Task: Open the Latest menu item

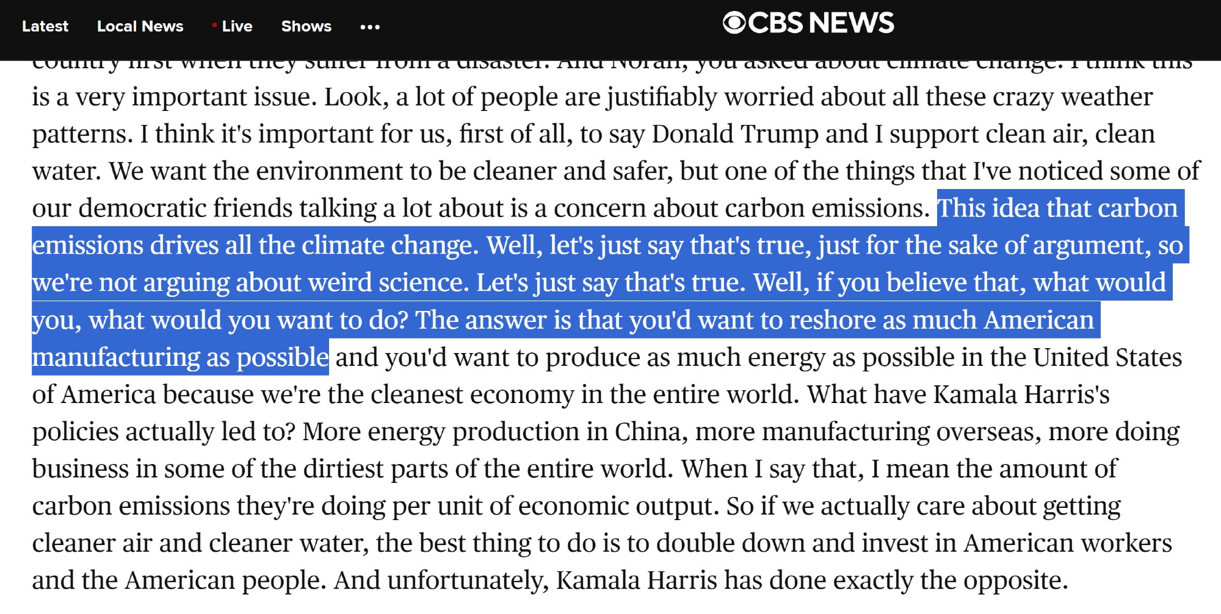Action: point(45,26)
